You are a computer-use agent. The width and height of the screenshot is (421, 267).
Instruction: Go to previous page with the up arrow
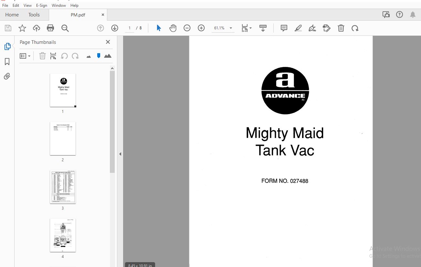coord(100,28)
